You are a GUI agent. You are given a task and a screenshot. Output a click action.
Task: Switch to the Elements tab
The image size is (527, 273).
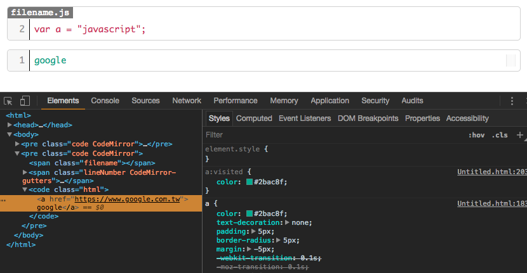[63, 101]
